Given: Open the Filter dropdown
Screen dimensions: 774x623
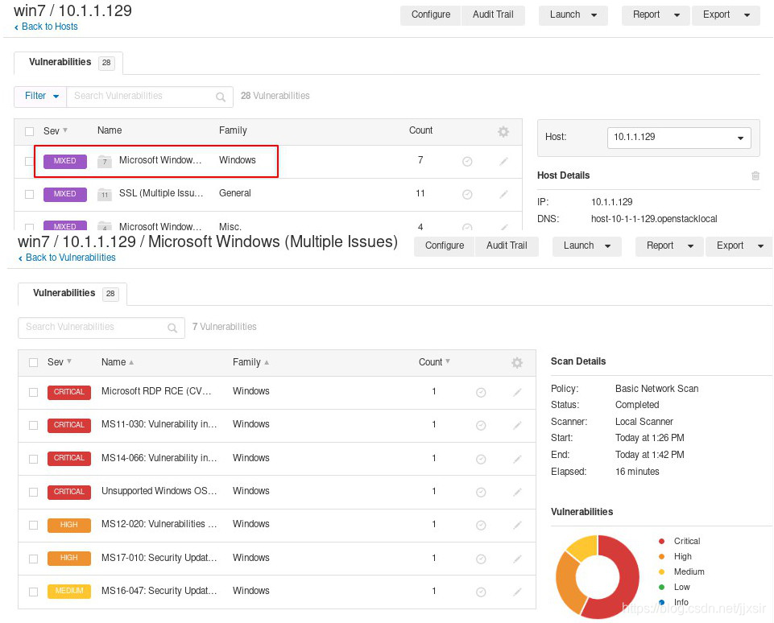Looking at the screenshot, I should click(x=40, y=97).
